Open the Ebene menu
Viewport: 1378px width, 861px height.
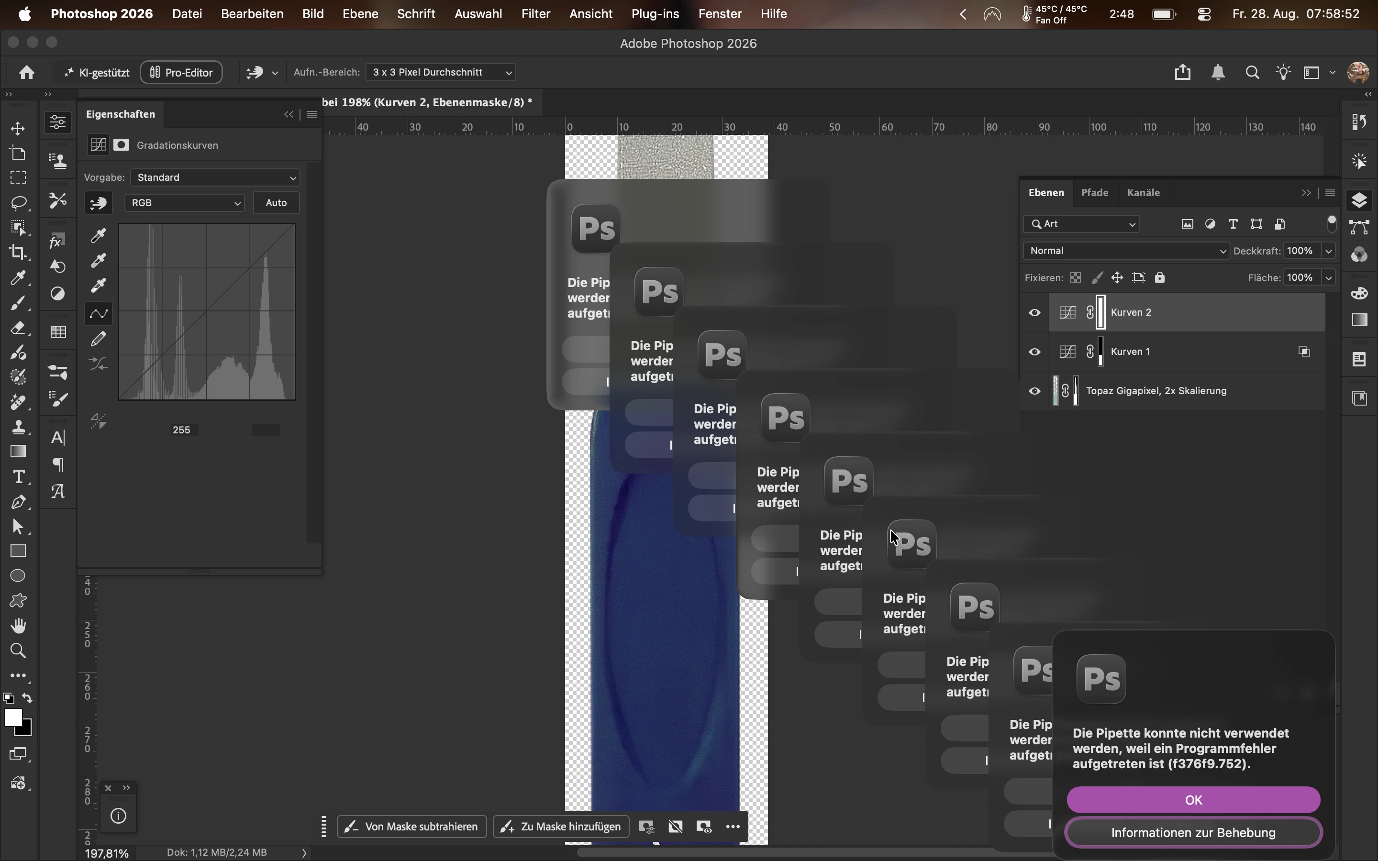pyautogui.click(x=360, y=14)
